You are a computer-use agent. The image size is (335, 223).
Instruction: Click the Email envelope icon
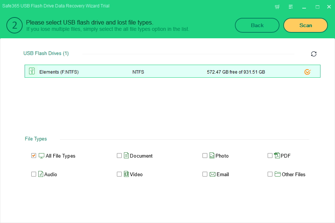[213, 174]
